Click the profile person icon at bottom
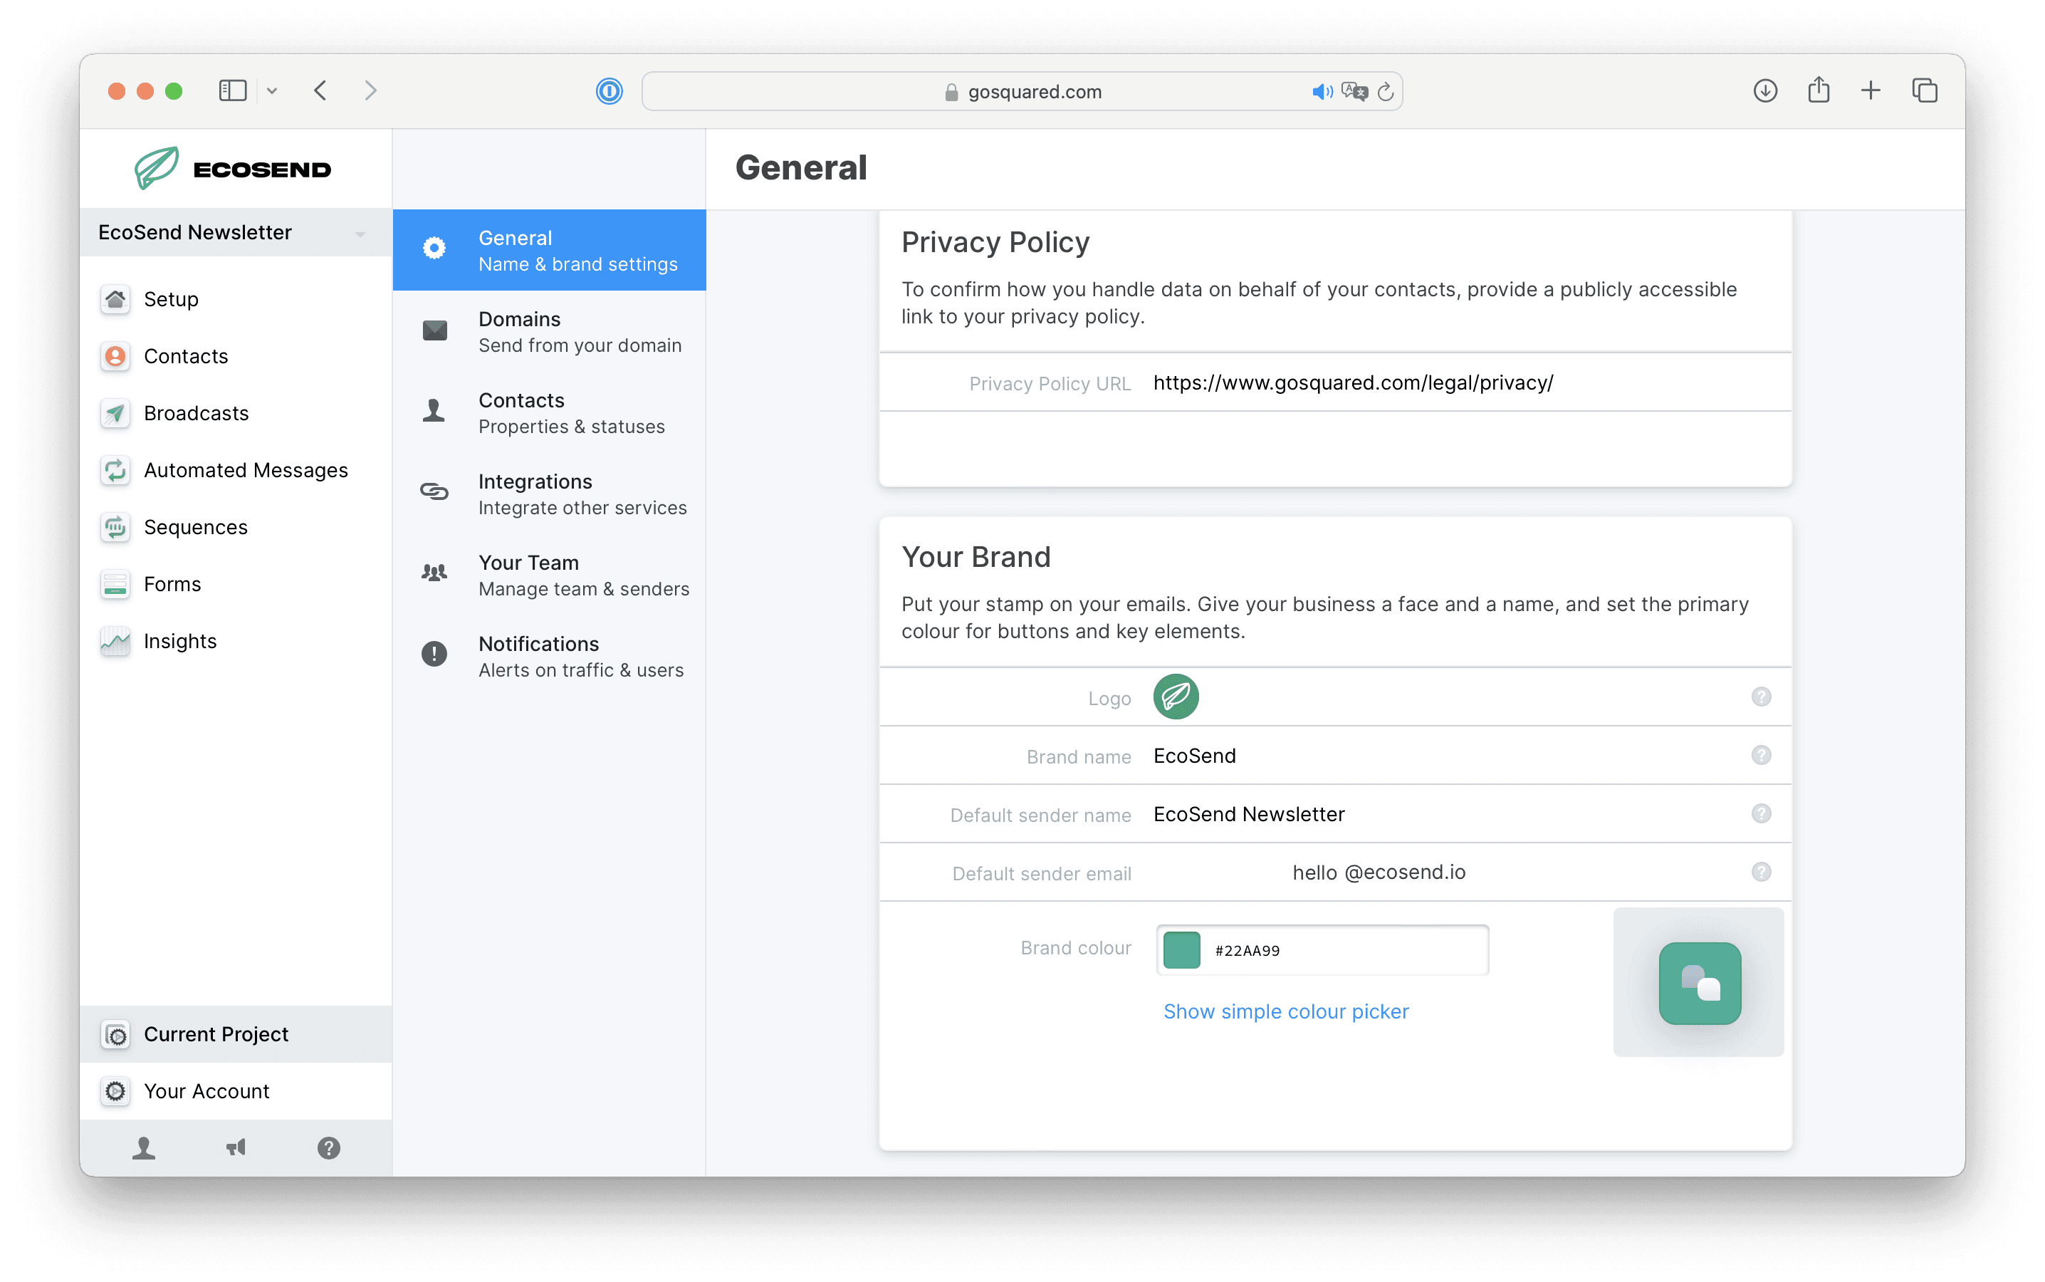This screenshot has width=2045, height=1282. pos(144,1148)
